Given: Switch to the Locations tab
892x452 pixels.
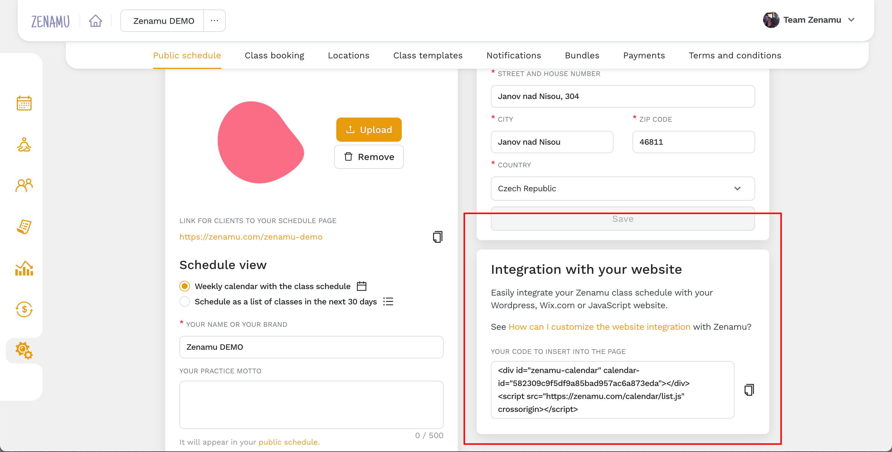Looking at the screenshot, I should pyautogui.click(x=348, y=55).
